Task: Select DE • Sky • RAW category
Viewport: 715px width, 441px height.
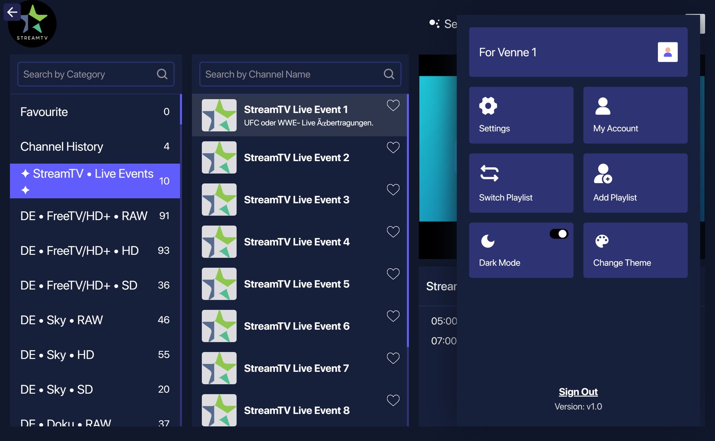Action: click(x=95, y=320)
